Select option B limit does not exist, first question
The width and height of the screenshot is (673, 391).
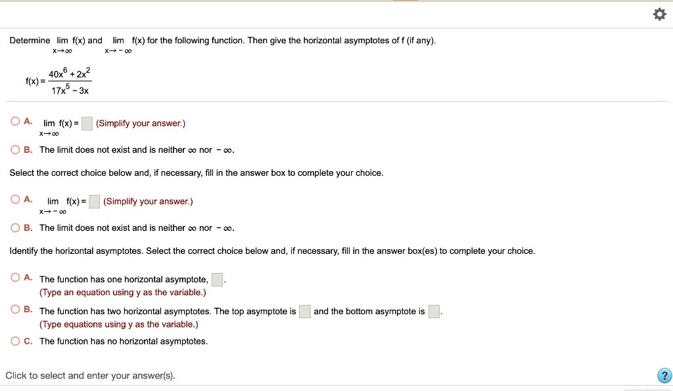(16, 150)
